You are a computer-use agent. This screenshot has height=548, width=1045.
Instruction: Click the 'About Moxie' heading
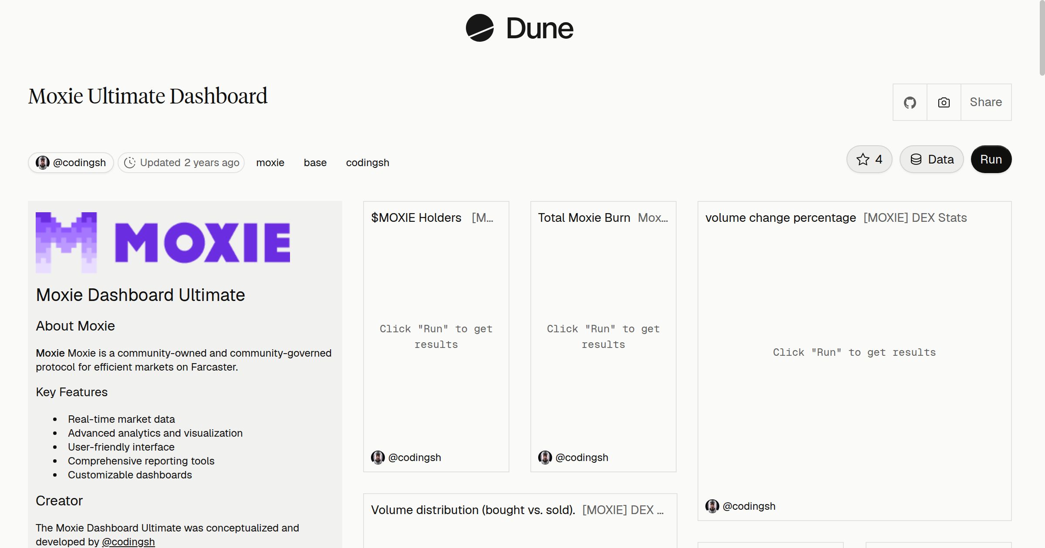[75, 326]
